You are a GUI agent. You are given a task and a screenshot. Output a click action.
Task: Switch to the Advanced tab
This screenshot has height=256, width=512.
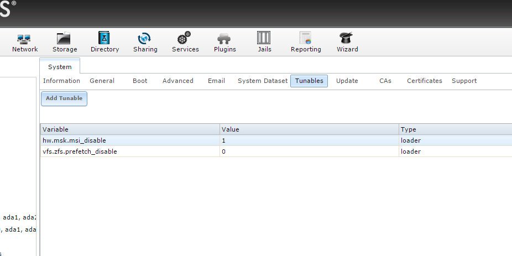tap(177, 81)
